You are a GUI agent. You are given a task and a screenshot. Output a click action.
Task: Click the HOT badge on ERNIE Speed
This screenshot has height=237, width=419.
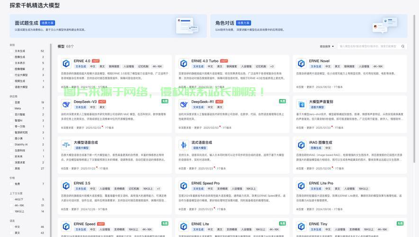(x=101, y=224)
